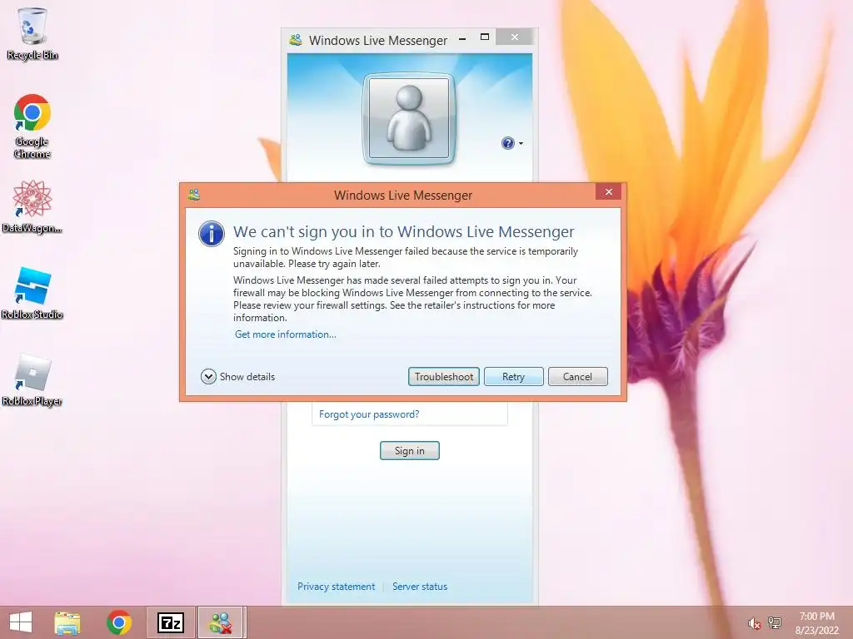Click Forgot your password link
The width and height of the screenshot is (853, 639).
coord(369,414)
